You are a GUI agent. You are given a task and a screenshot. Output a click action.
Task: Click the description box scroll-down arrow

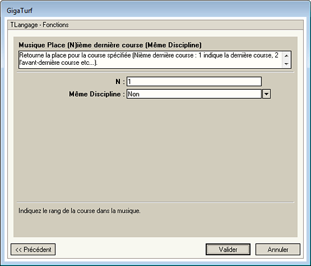pyautogui.click(x=286, y=64)
